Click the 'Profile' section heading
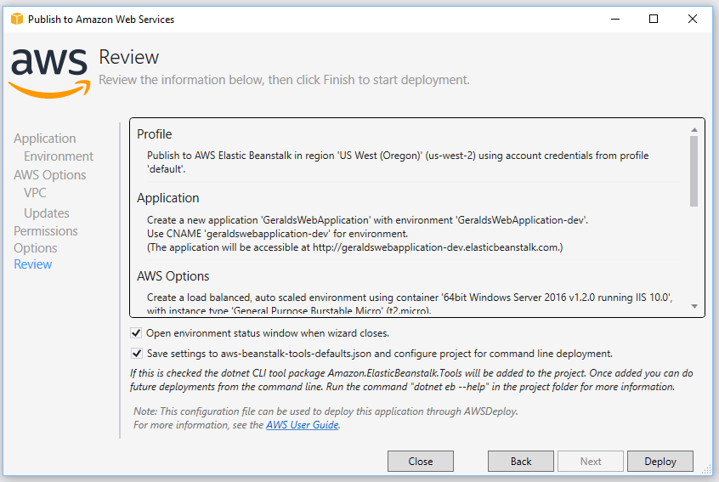The height and width of the screenshot is (482, 719). (155, 134)
